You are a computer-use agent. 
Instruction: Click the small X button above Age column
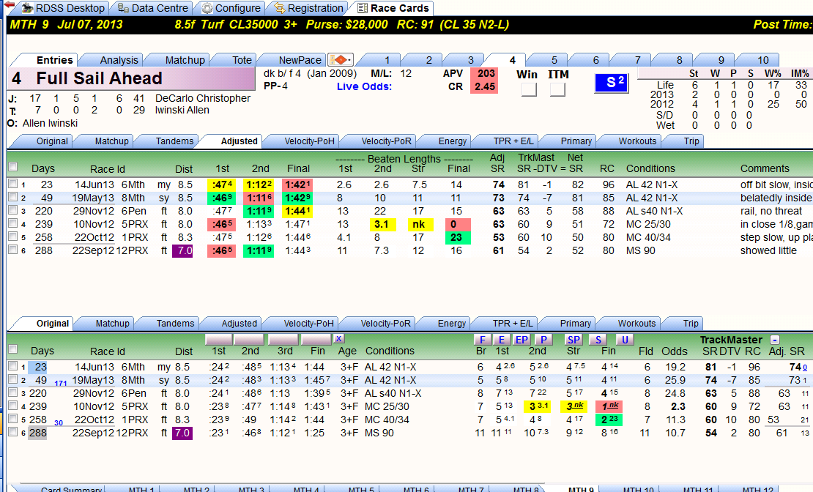click(338, 338)
